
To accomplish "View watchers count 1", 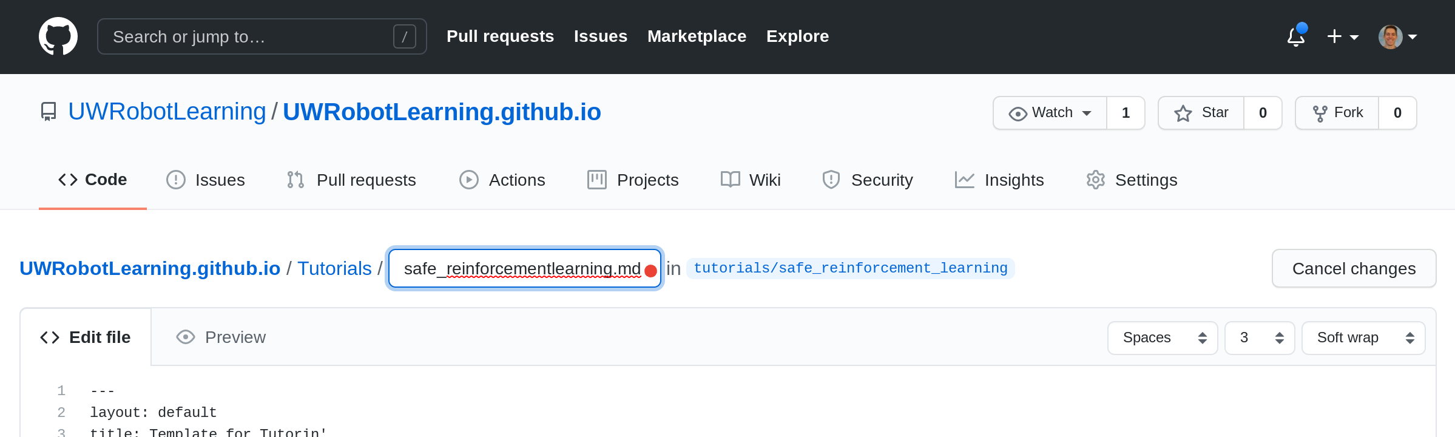I will click(1126, 113).
